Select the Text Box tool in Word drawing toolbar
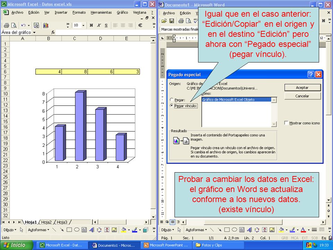This screenshot has height=250, width=333. point(242,230)
